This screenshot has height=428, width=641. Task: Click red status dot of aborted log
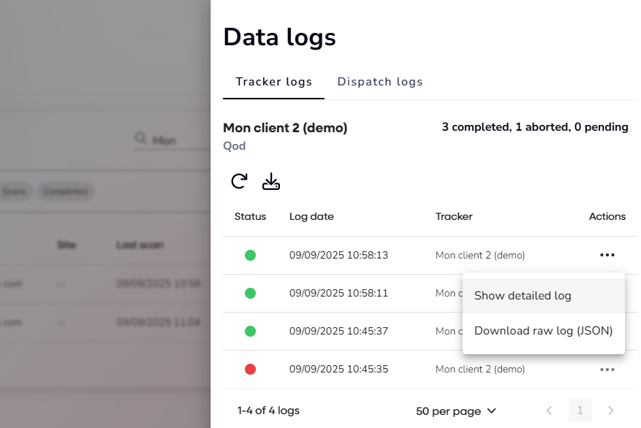[x=250, y=370]
